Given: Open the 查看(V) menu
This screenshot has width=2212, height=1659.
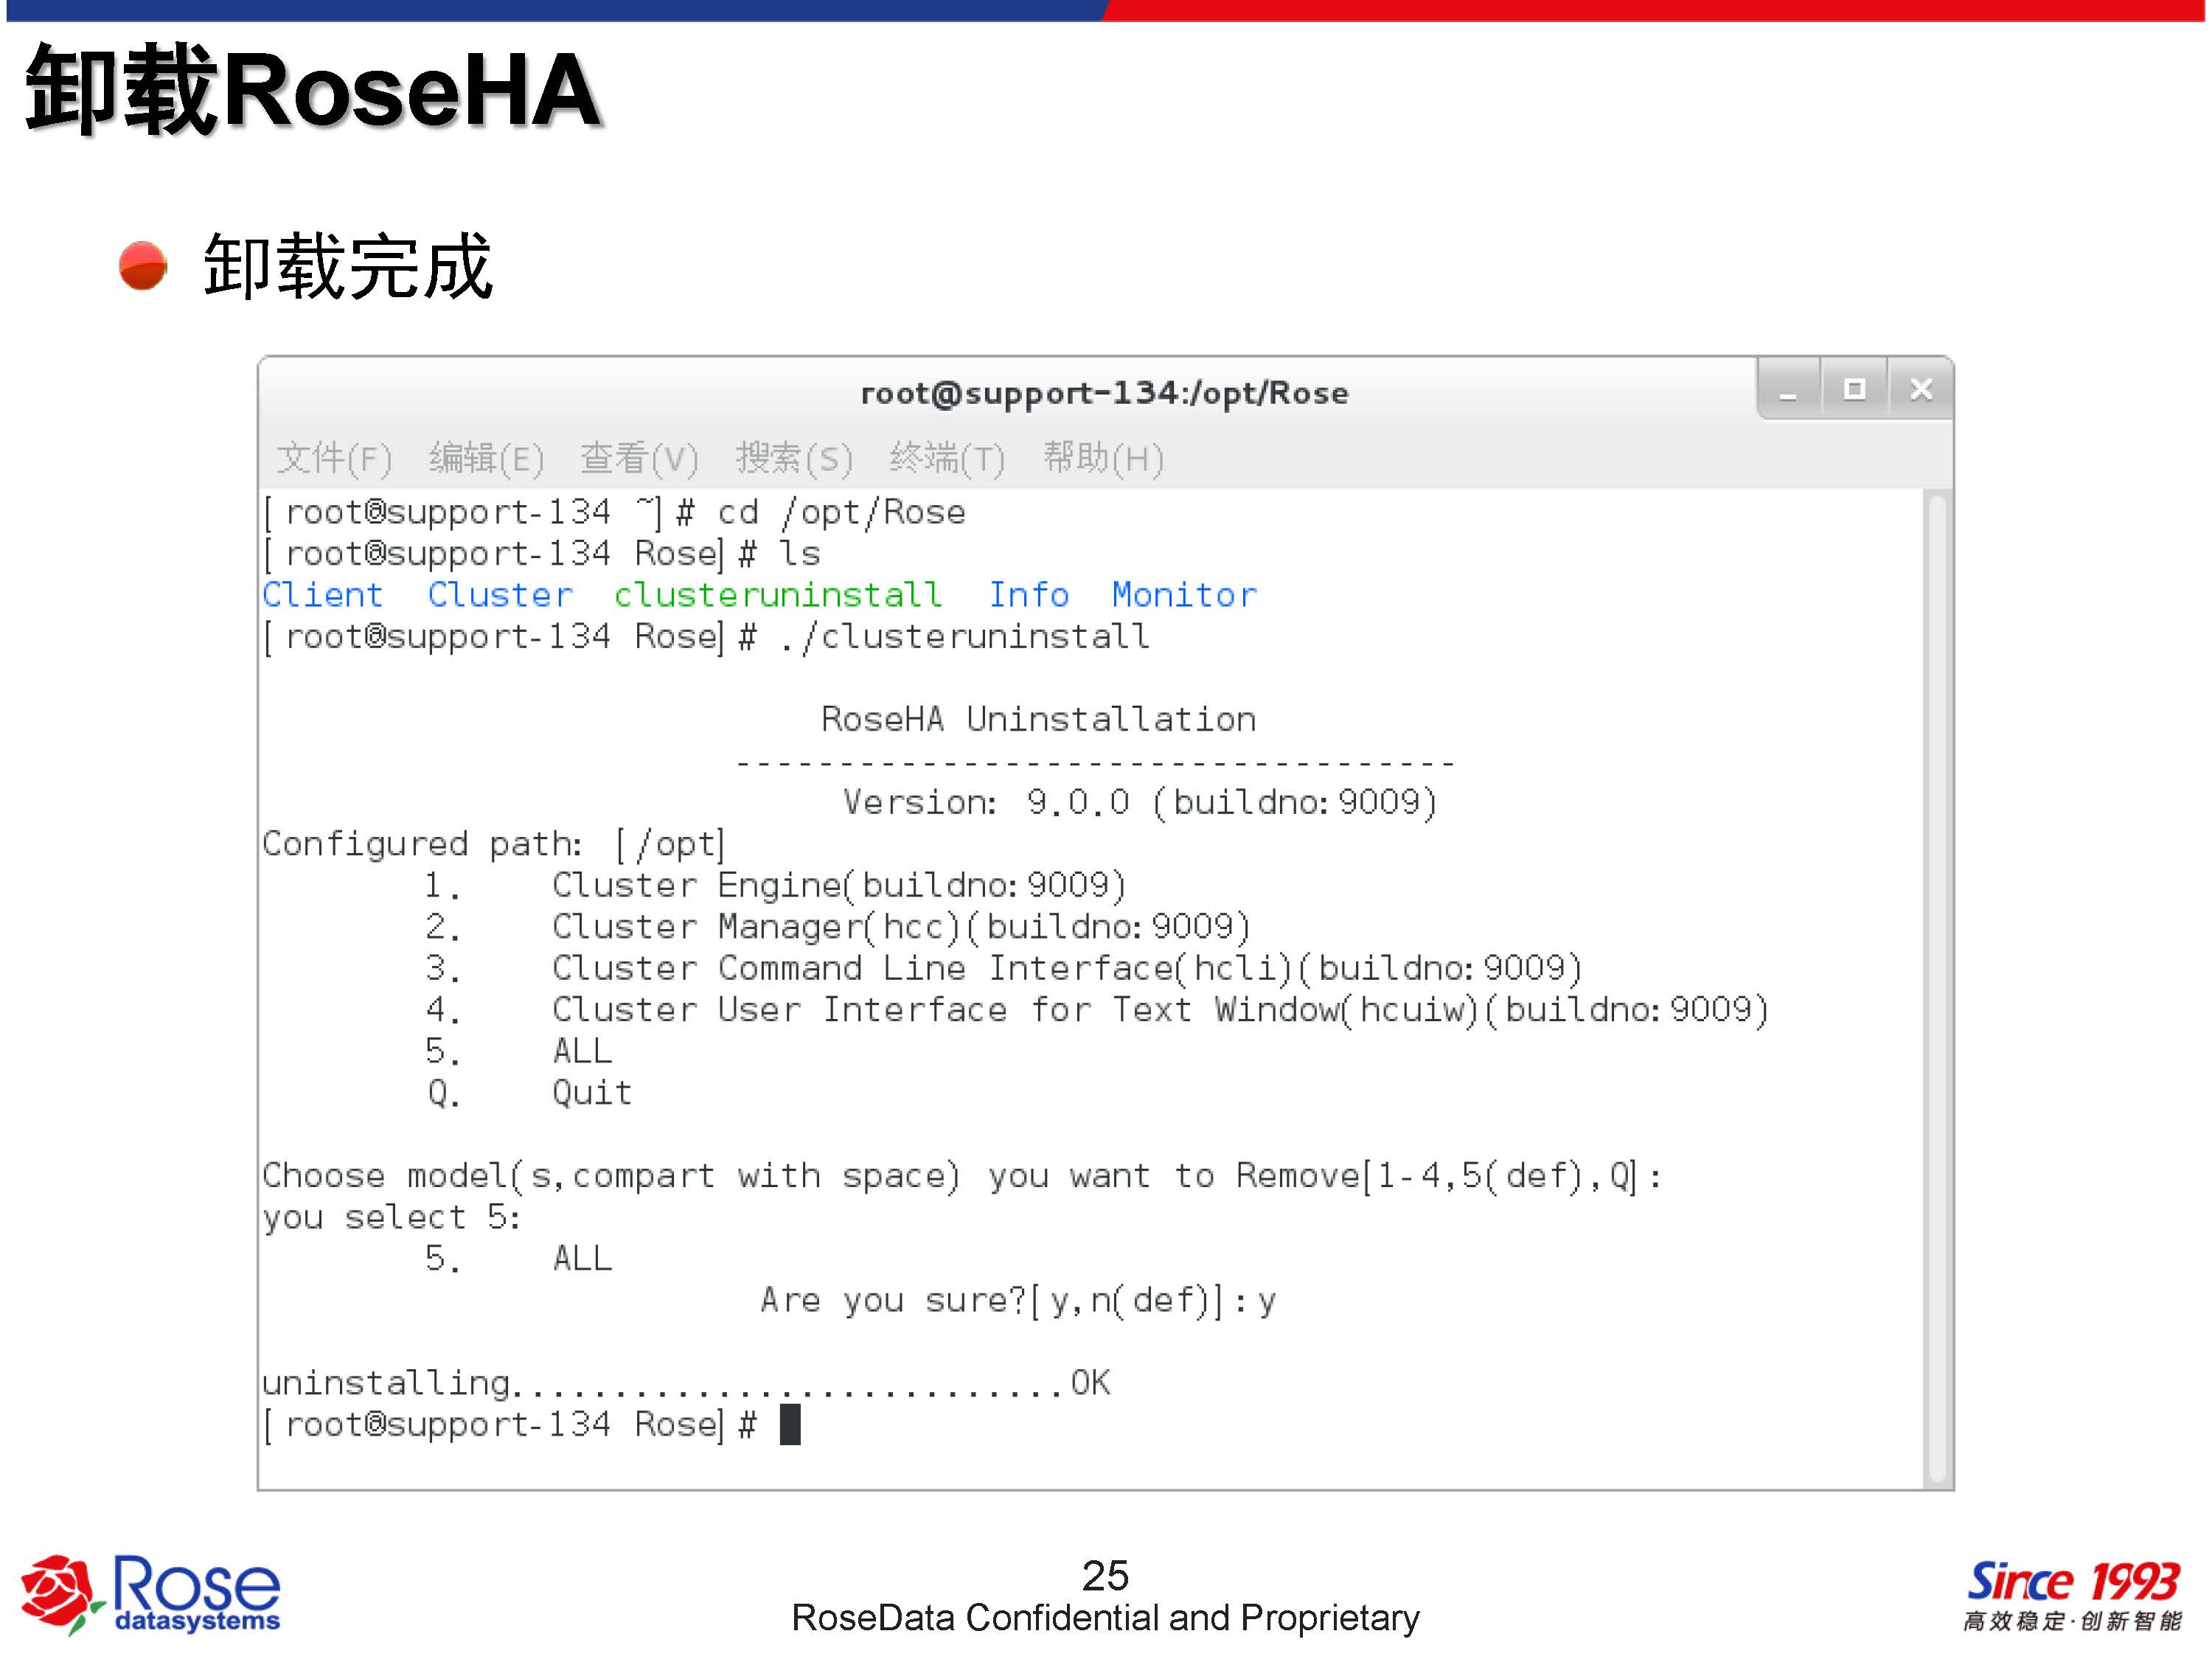Looking at the screenshot, I should pos(639,458).
